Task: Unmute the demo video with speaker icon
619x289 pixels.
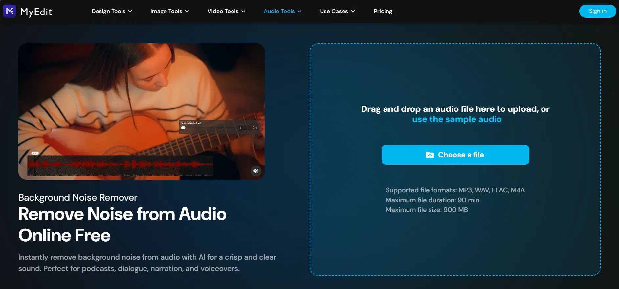Action: tap(256, 171)
